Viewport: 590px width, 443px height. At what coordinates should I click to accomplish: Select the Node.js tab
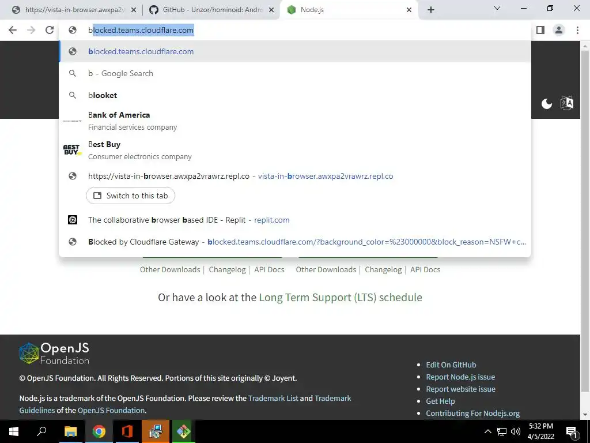click(348, 10)
